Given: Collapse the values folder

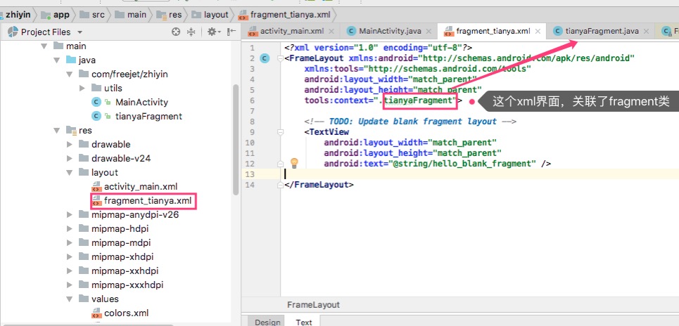Looking at the screenshot, I should click(x=69, y=299).
